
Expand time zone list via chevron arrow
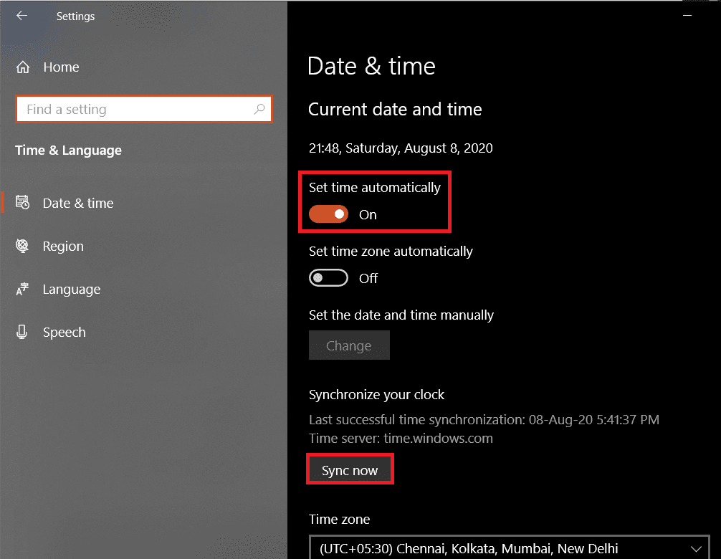tap(696, 549)
